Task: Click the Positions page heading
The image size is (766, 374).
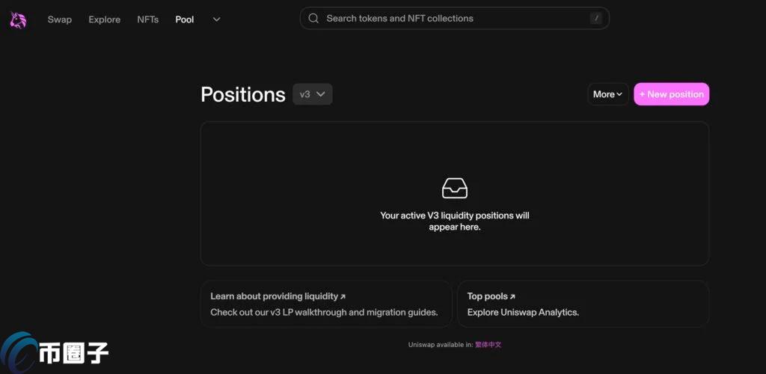Action: 243,95
